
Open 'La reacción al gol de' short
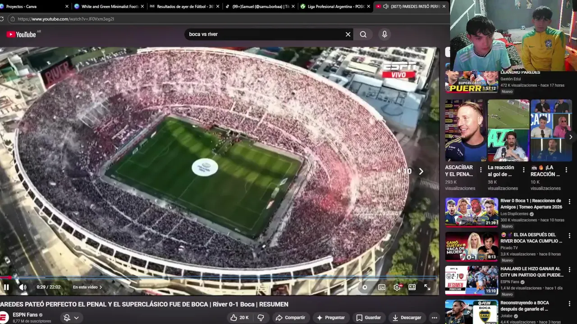pos(508,130)
